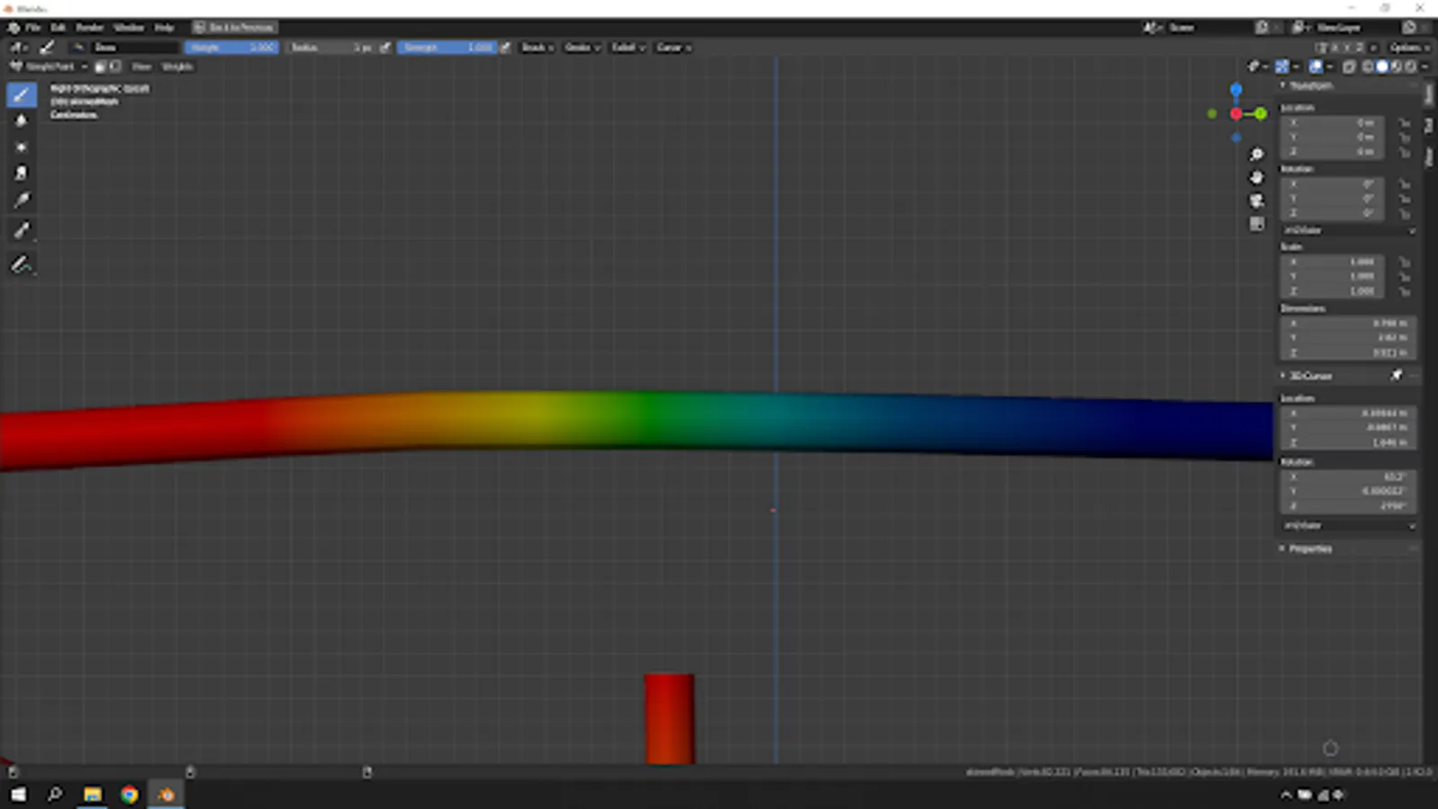
Task: Enable Wireframe shading mode
Action: [1369, 67]
